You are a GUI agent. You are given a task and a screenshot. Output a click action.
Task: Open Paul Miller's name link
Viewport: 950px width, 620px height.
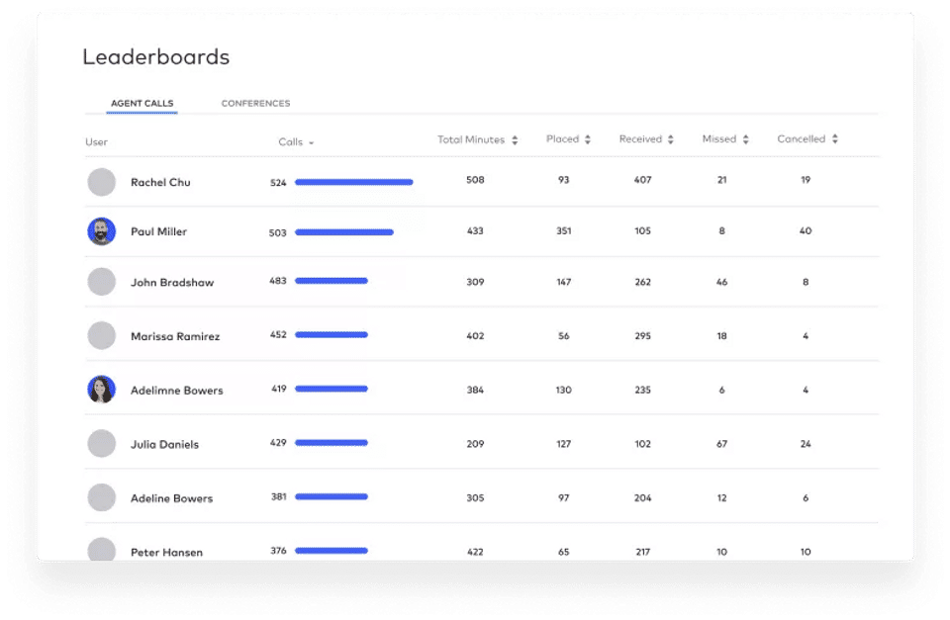coord(158,232)
